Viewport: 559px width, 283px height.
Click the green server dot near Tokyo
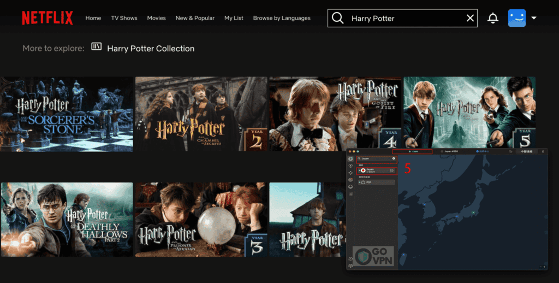pos(473,213)
